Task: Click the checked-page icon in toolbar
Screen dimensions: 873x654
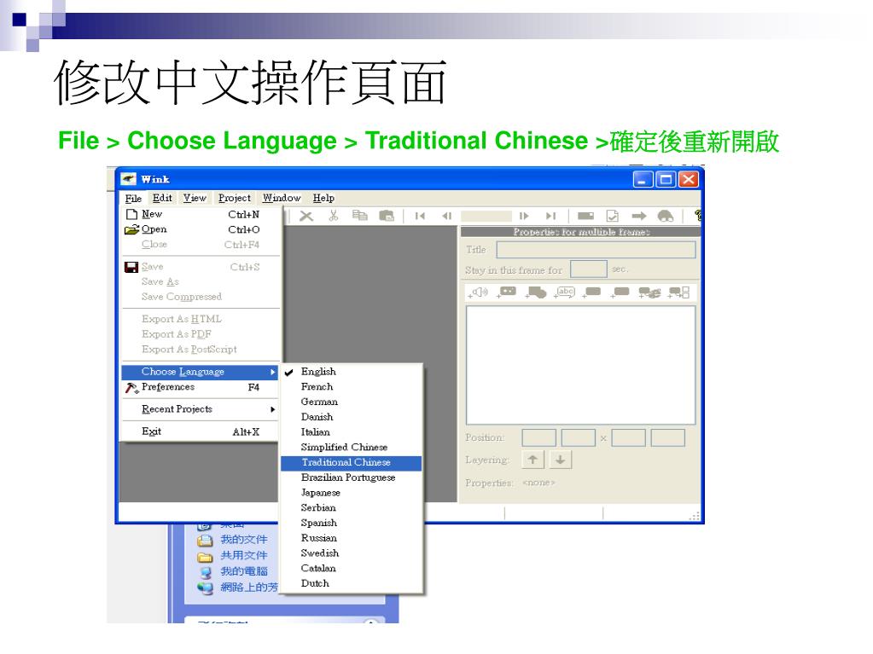Action: pos(613,216)
